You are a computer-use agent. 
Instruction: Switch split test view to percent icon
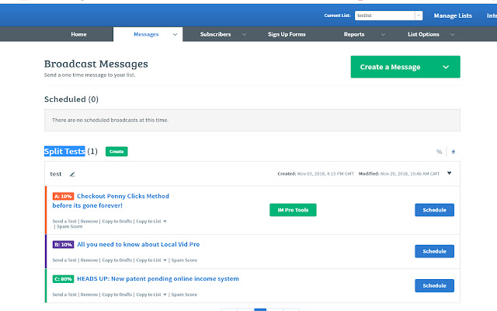pyautogui.click(x=439, y=152)
